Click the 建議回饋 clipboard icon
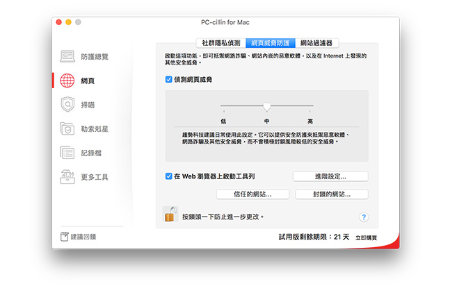 (x=64, y=237)
